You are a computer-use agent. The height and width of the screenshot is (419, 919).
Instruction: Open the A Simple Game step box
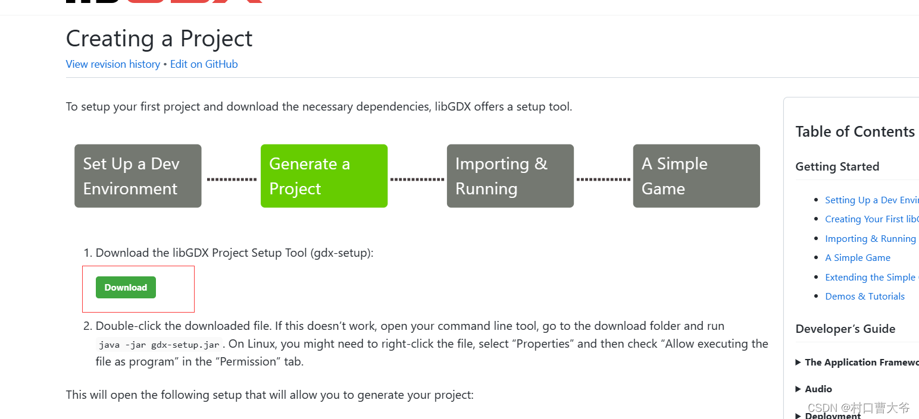[696, 176]
